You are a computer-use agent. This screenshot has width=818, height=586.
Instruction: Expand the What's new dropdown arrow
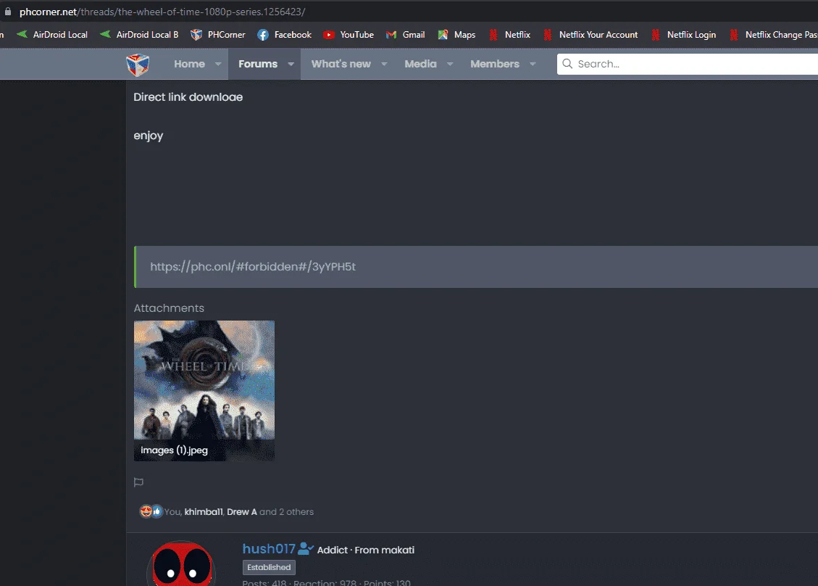click(384, 64)
